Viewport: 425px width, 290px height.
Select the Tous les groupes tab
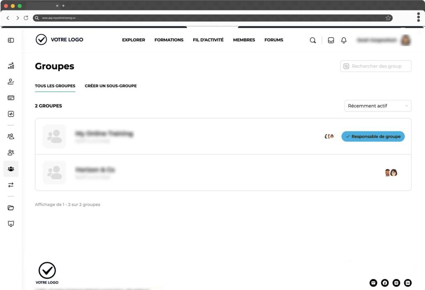pos(55,86)
